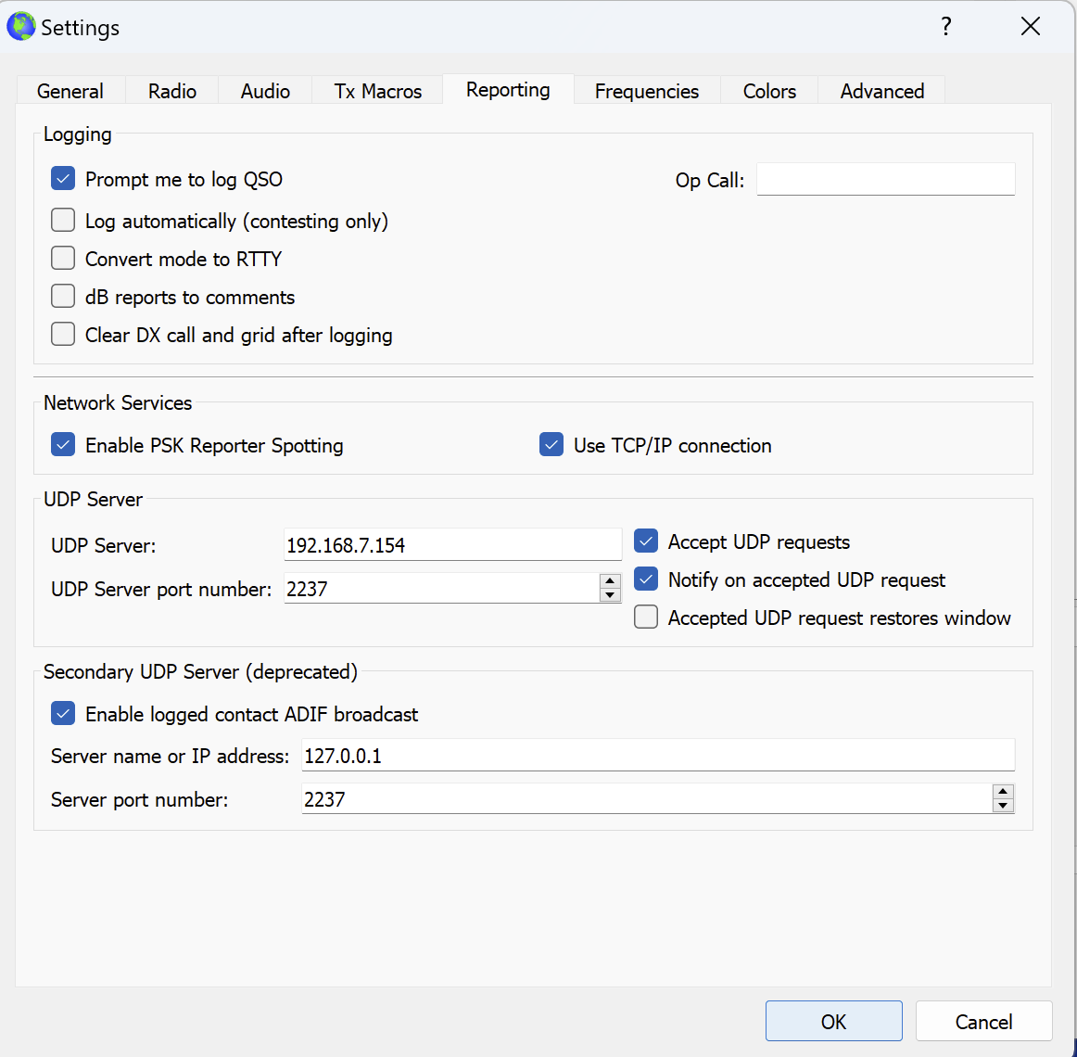Uncheck Prompt me to log QSO
The width and height of the screenshot is (1077, 1057).
[x=63, y=179]
